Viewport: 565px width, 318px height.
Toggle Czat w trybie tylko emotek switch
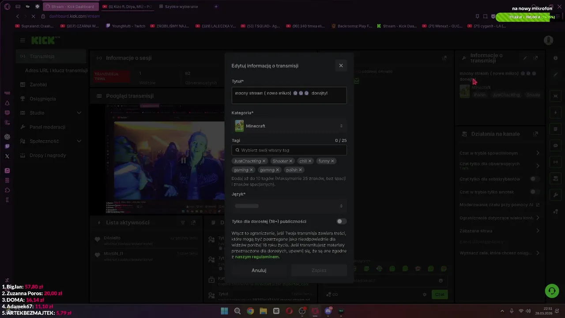point(535,192)
